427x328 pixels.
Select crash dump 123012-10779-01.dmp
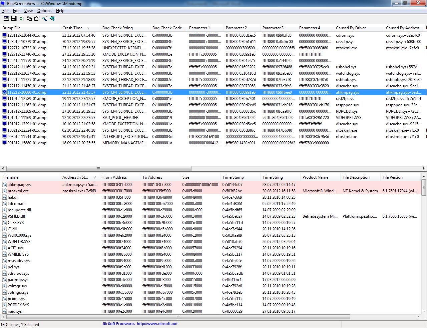click(27, 42)
